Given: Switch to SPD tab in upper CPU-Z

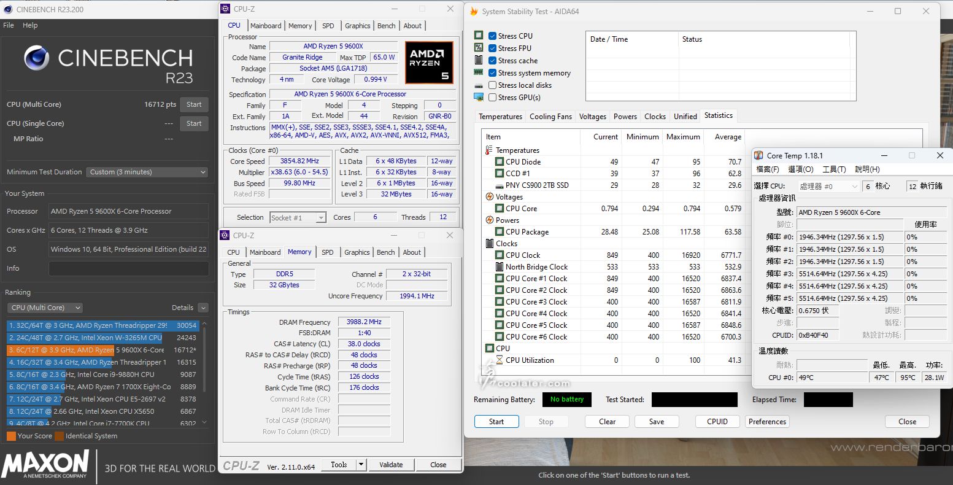Looking at the screenshot, I should (328, 26).
